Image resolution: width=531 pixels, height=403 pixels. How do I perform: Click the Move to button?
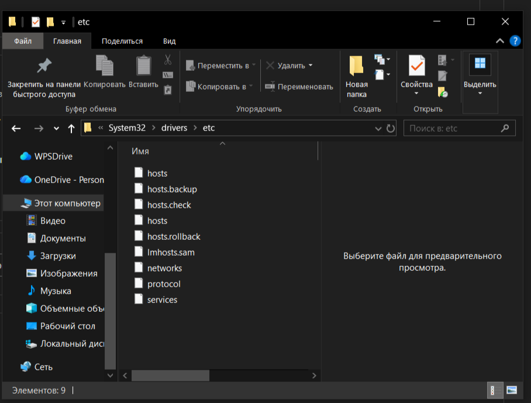(x=221, y=66)
